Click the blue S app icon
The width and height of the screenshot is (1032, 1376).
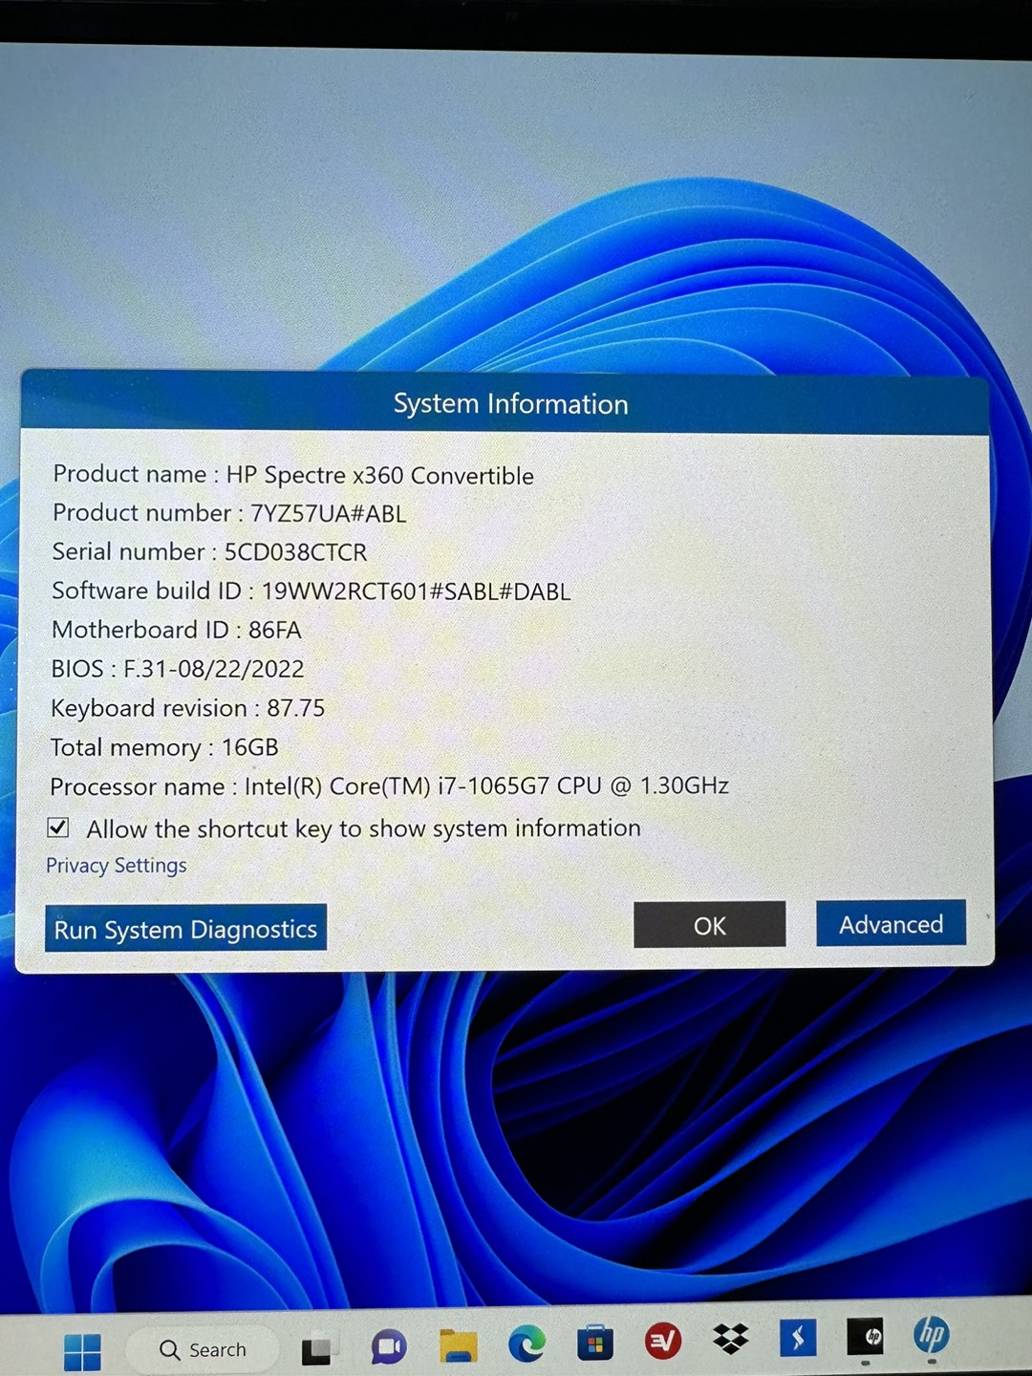coord(798,1338)
